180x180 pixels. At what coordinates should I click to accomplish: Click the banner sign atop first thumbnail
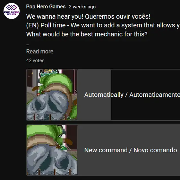49,73
